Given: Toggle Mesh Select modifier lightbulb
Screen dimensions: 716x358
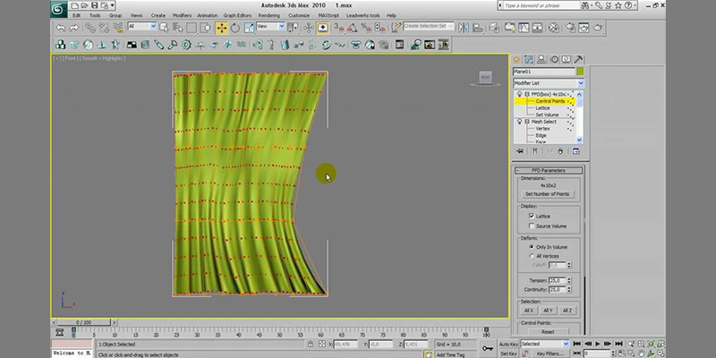Looking at the screenshot, I should [520, 122].
